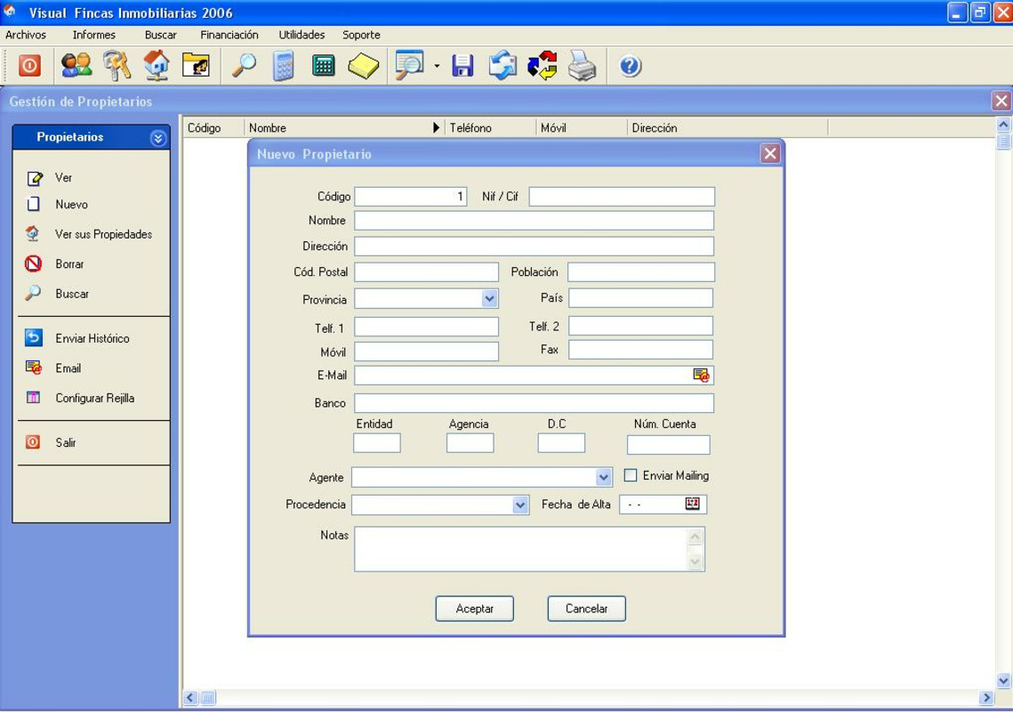Click the Teléfono column header
The height and width of the screenshot is (712, 1013).
490,128
